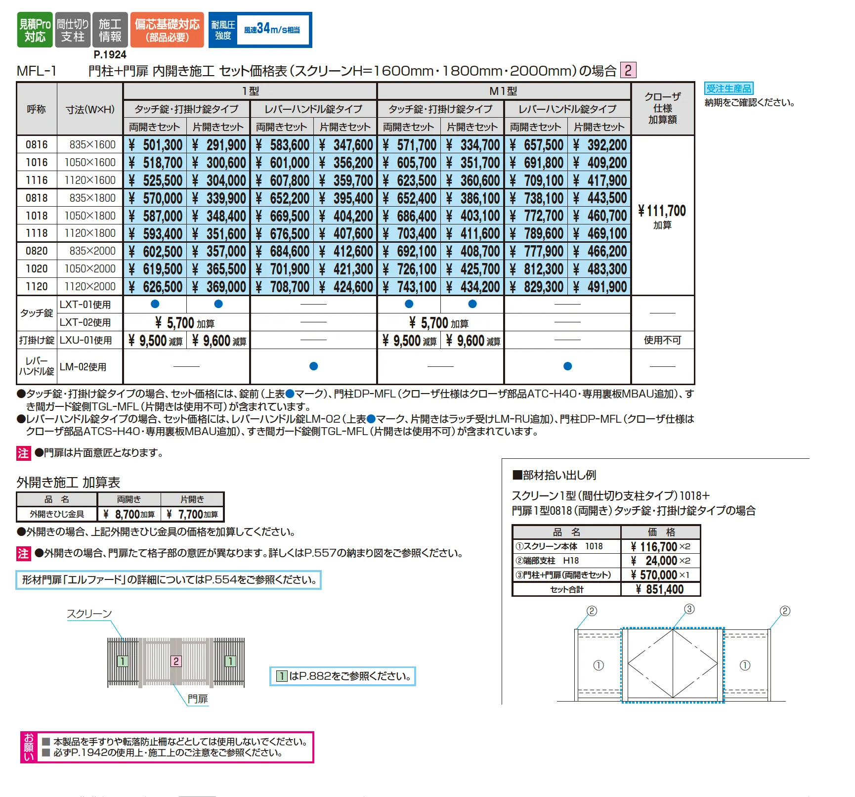This screenshot has height=797, width=855.
Task: Click the red 注 icon beside 門扉は片面意匠
Action: (x=24, y=453)
